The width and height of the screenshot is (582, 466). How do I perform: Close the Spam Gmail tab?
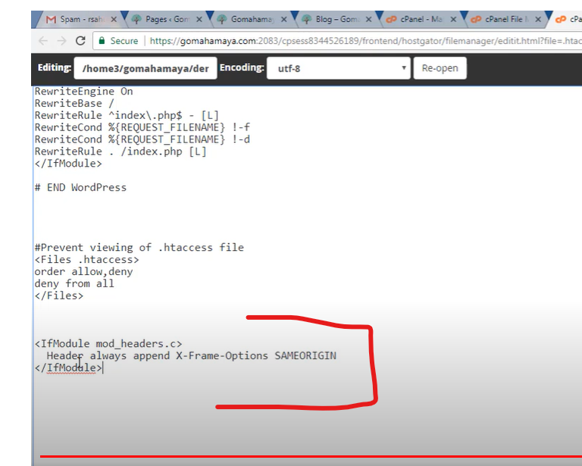(114, 19)
